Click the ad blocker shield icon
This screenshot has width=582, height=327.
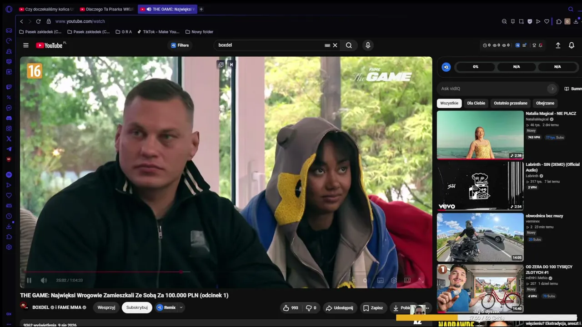pyautogui.click(x=530, y=21)
